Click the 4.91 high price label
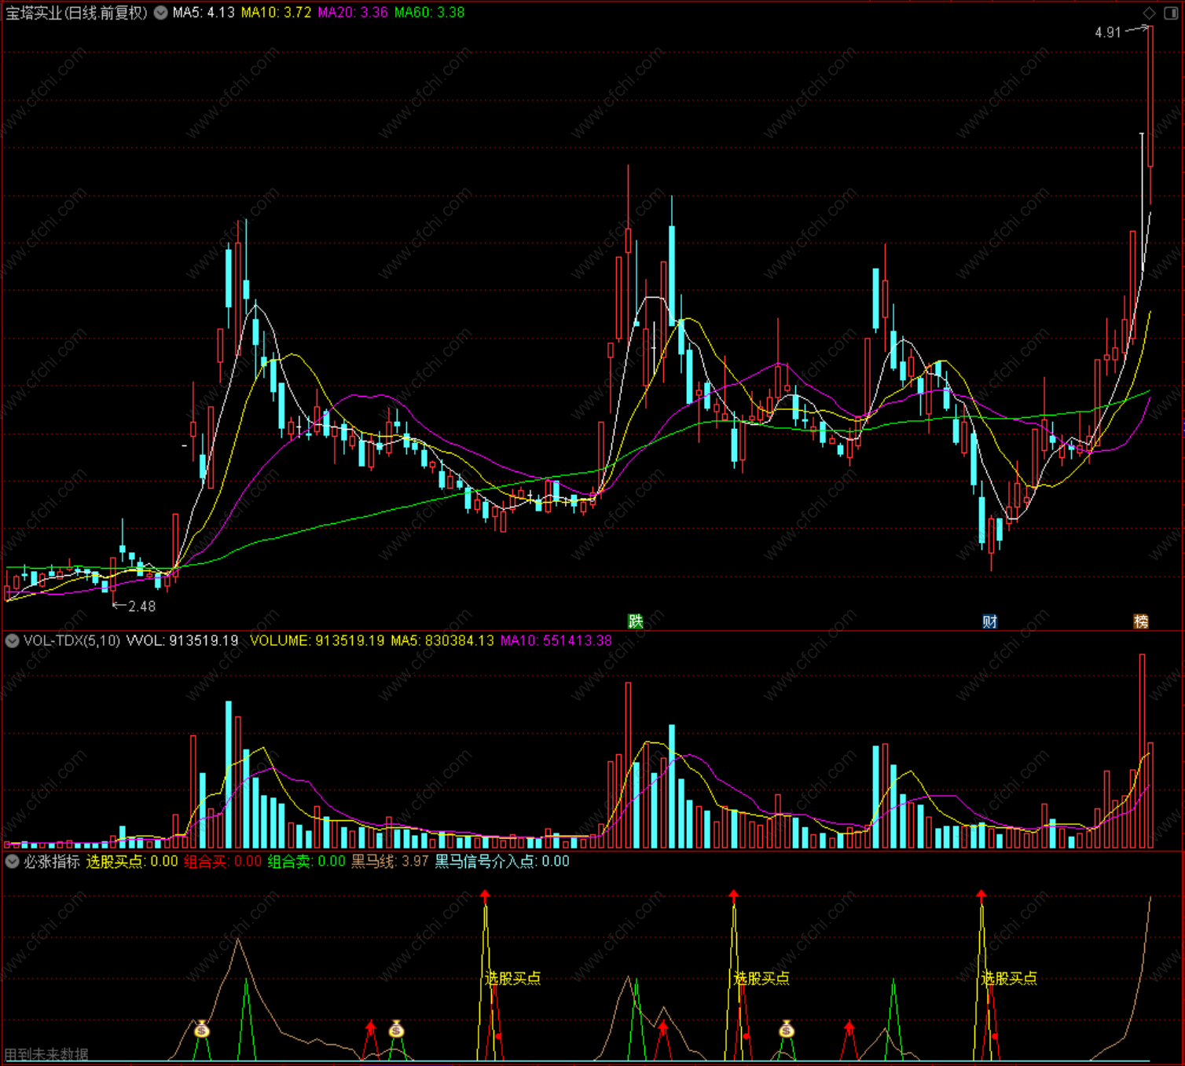 click(x=1108, y=32)
